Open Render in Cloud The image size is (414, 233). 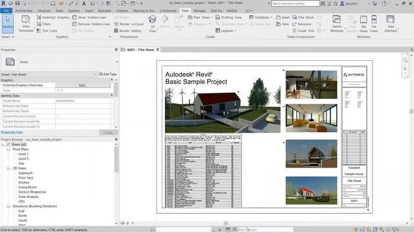[129, 24]
